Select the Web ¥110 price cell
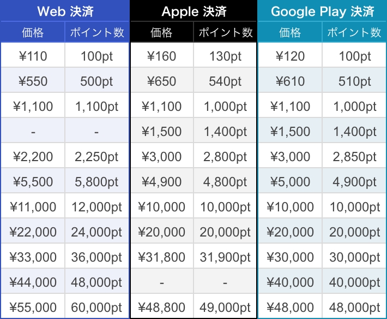The width and height of the screenshot is (387, 319). pos(33,55)
